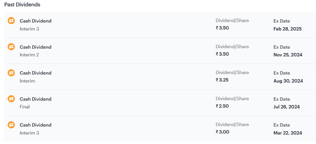Click the ₹3.50 amount for Feb 28, 2025
The image size is (316, 144).
pos(222,28)
